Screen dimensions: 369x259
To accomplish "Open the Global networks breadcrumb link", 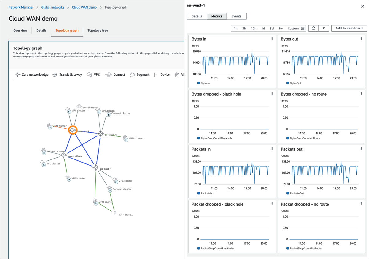I will coord(52,7).
